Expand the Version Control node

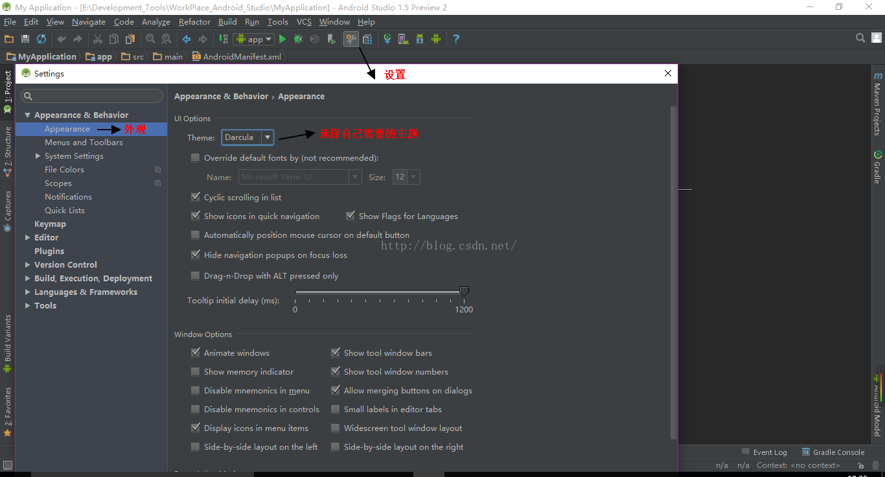click(28, 265)
